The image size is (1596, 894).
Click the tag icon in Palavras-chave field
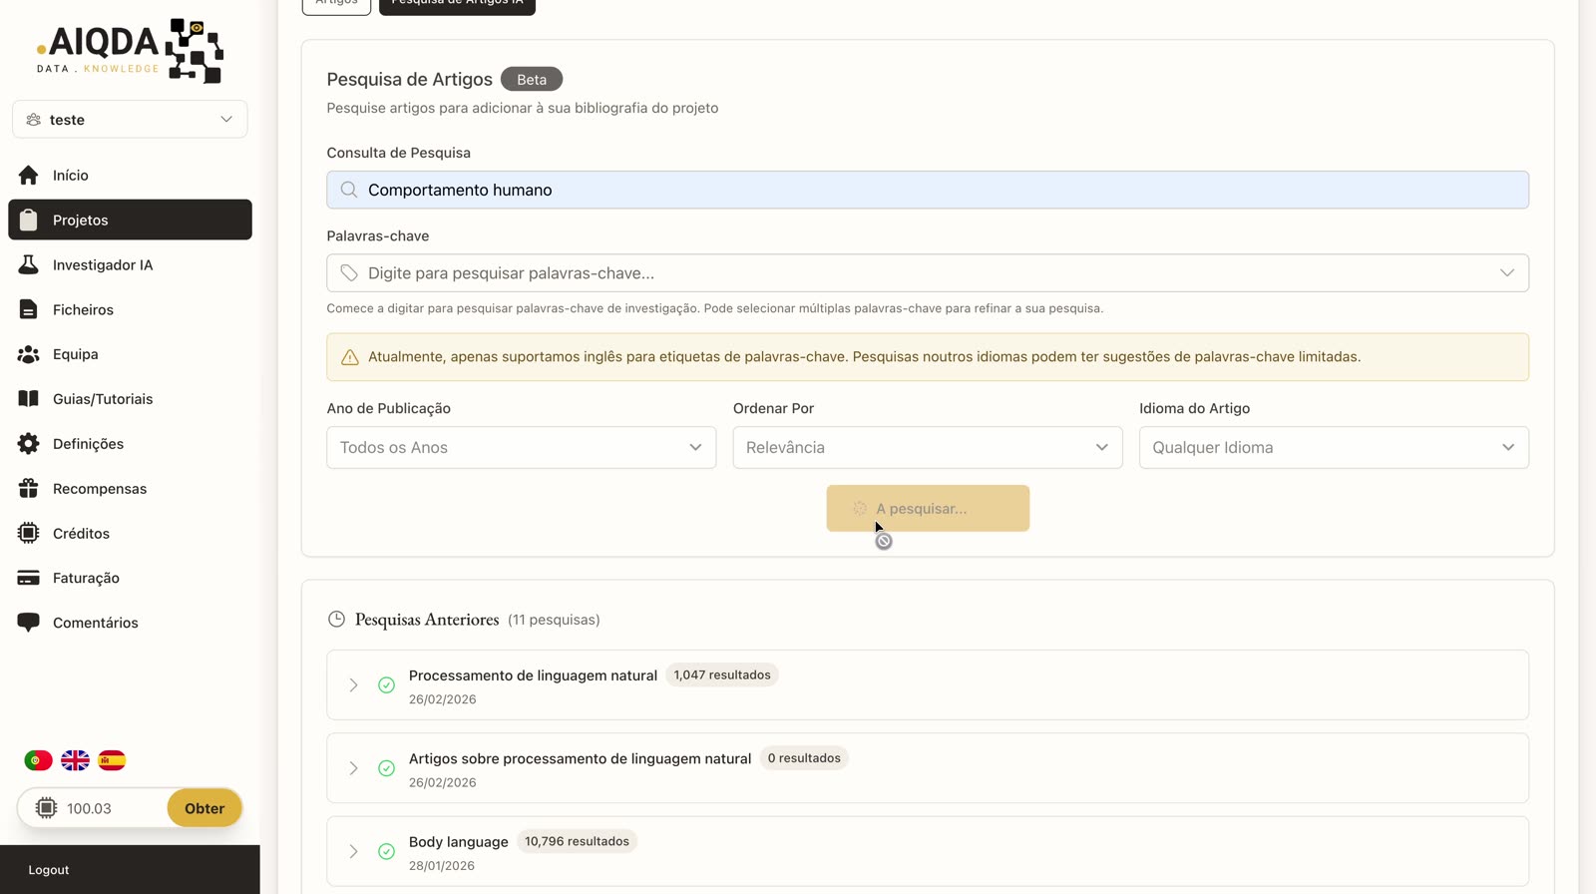(x=349, y=273)
